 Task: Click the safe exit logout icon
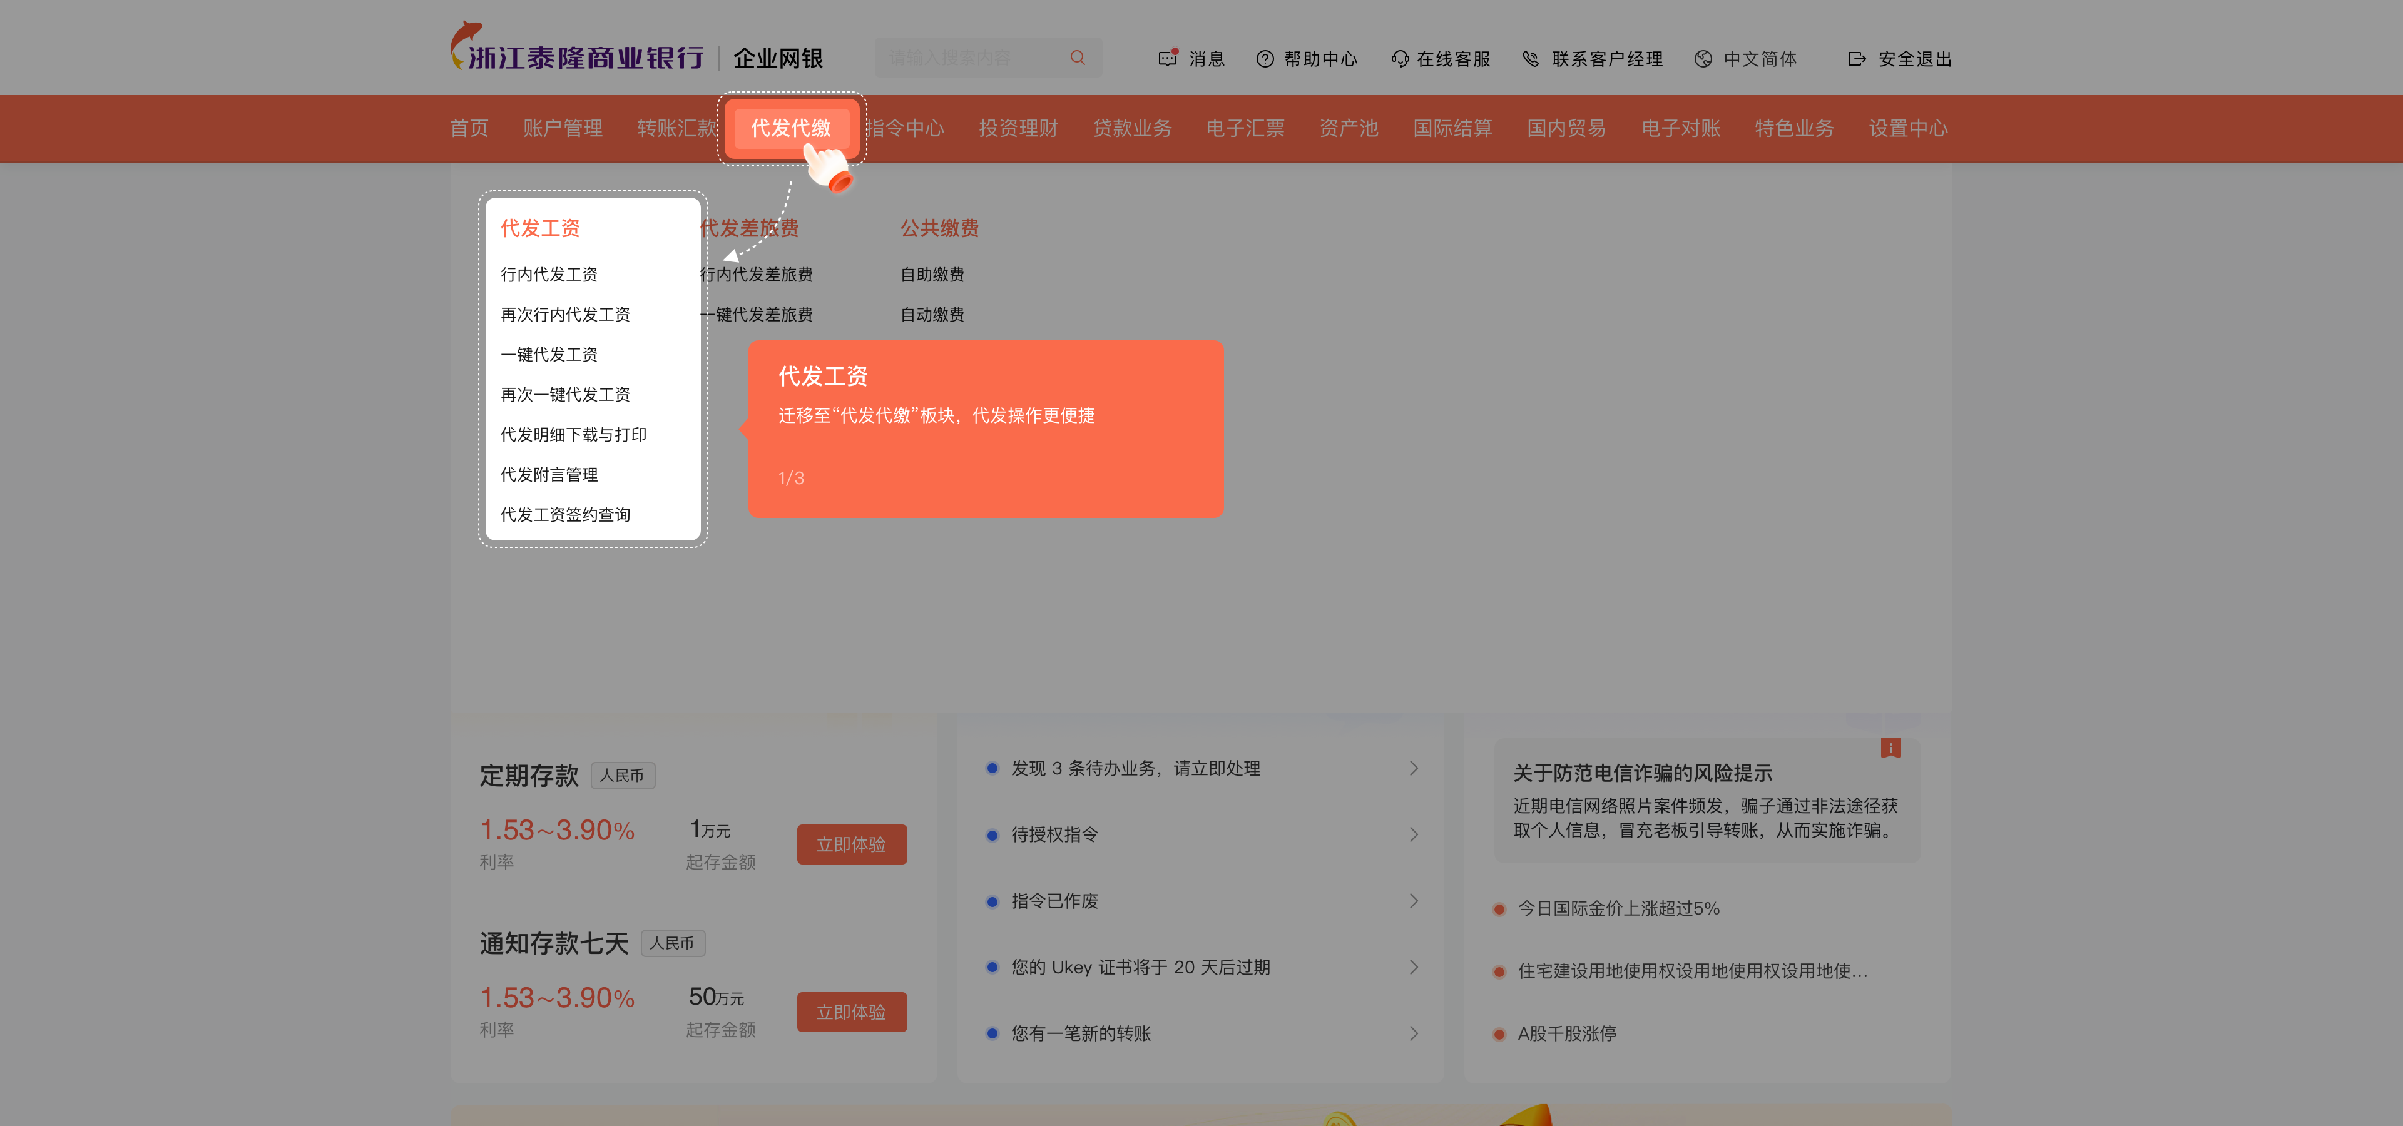[x=1856, y=59]
